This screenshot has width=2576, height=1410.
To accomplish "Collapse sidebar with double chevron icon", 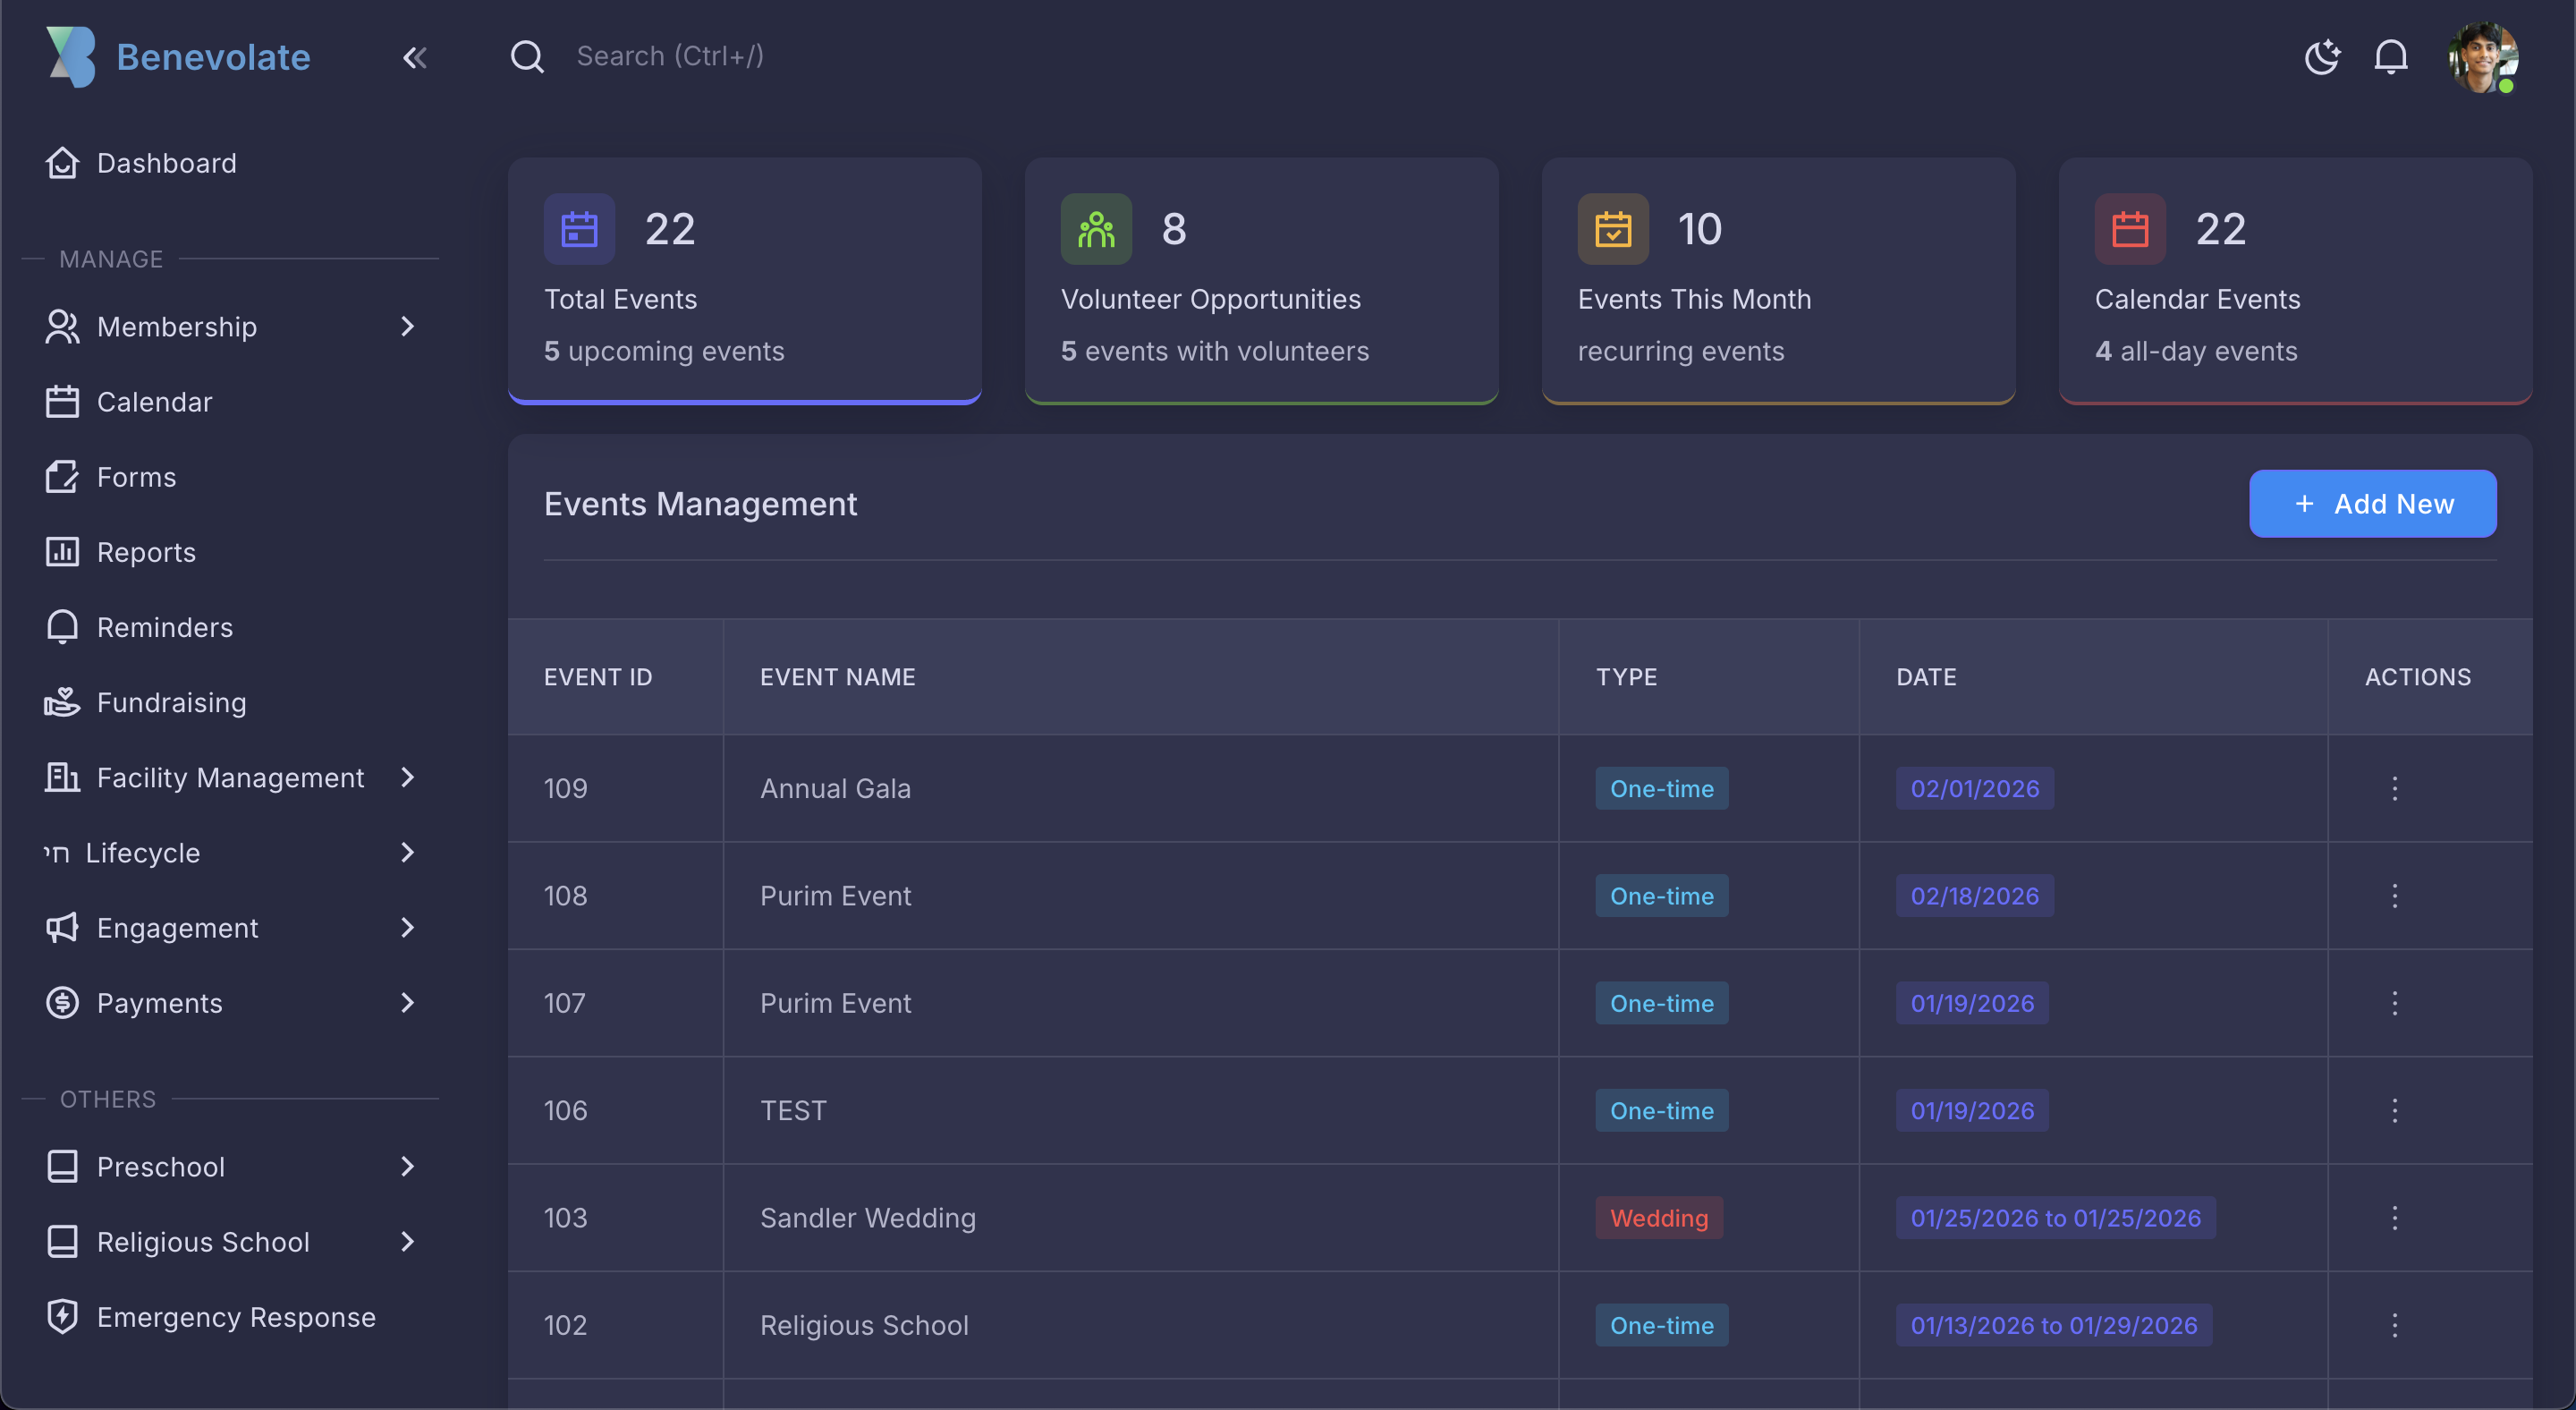I will click(x=414, y=58).
